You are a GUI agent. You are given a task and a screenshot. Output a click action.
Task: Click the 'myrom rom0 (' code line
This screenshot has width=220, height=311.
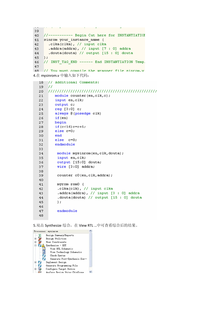pyautogui.click(x=70, y=184)
